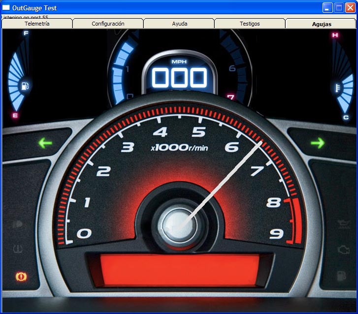The image size is (358, 314).
Task: Click the number 6 on the main tachometer
Action: (x=232, y=147)
